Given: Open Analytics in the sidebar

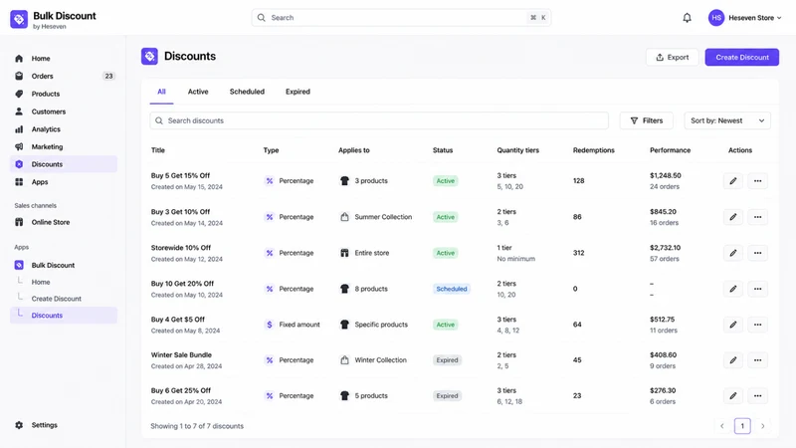Looking at the screenshot, I should click(64, 129).
